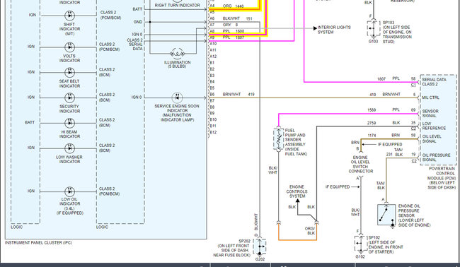Click the SP103 splice symbol

[373, 28]
